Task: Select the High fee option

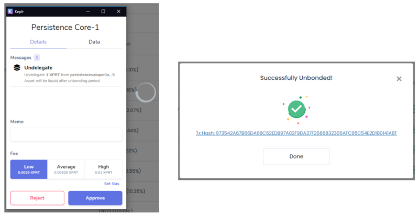Action: point(104,170)
